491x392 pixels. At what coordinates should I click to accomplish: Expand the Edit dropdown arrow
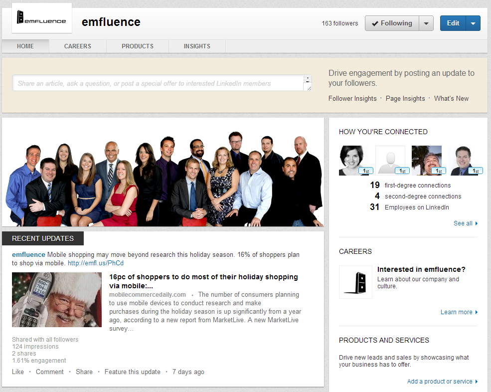pos(473,23)
